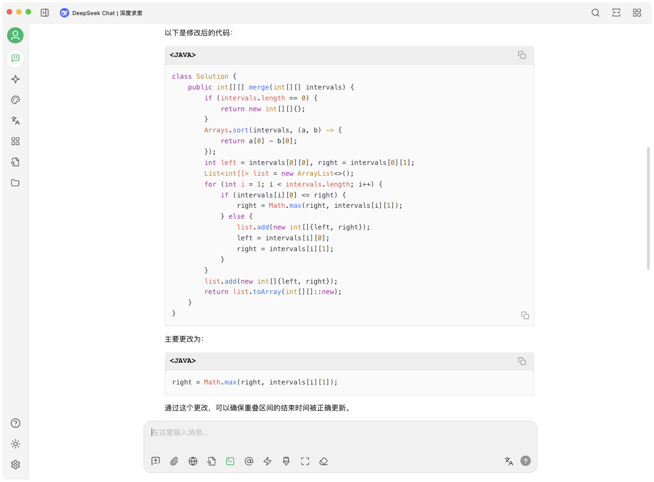Toggle light mode with the sun icon
This screenshot has width=654, height=482.
tap(15, 443)
